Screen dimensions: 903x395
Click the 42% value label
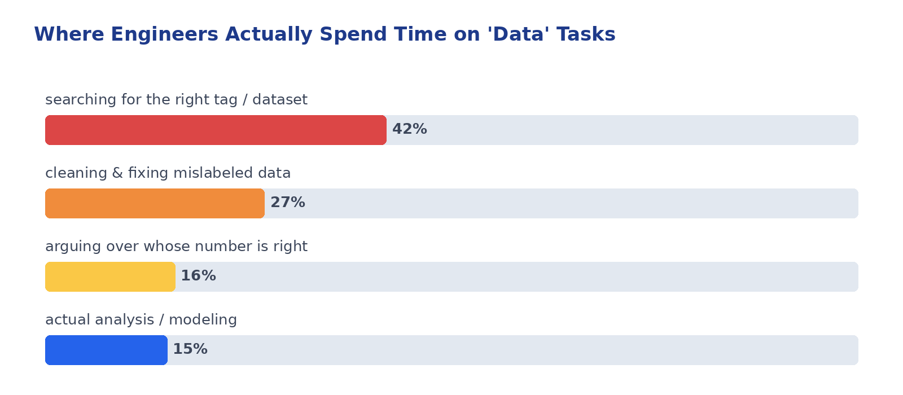point(410,129)
